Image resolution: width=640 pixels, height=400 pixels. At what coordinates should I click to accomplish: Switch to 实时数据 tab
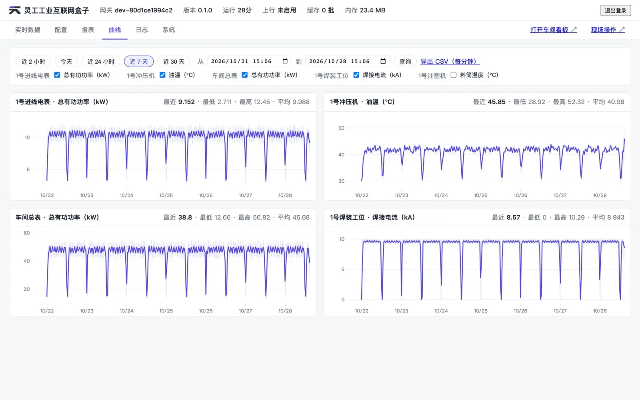28,30
